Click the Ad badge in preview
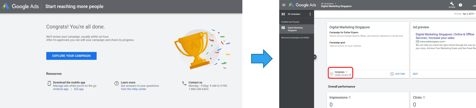This screenshot has height=108, width=476. [x=417, y=42]
